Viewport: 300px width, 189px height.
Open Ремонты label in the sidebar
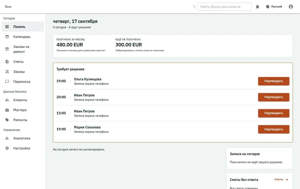(20, 120)
